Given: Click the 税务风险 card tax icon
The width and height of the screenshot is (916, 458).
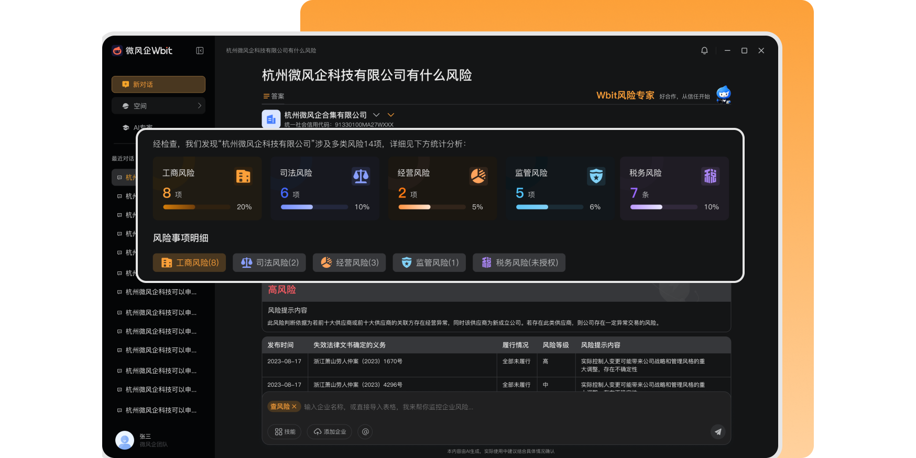Looking at the screenshot, I should 710,176.
